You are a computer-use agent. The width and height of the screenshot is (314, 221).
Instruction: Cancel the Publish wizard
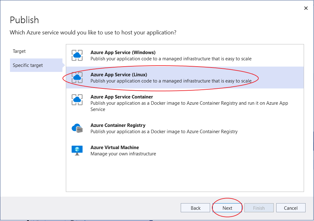pos(291,208)
